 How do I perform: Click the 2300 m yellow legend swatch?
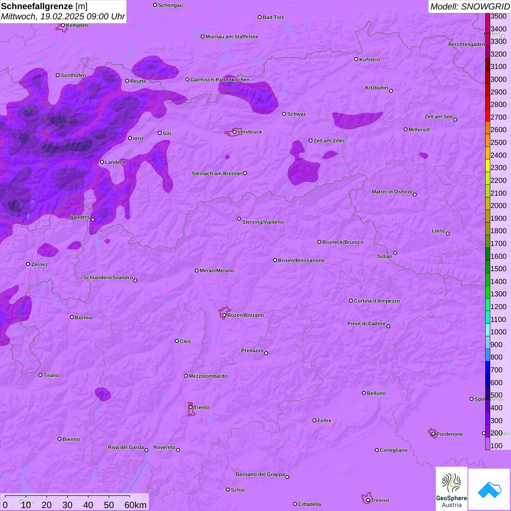pyautogui.click(x=488, y=165)
